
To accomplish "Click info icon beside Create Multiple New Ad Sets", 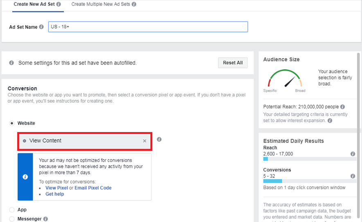I will coord(134,4).
